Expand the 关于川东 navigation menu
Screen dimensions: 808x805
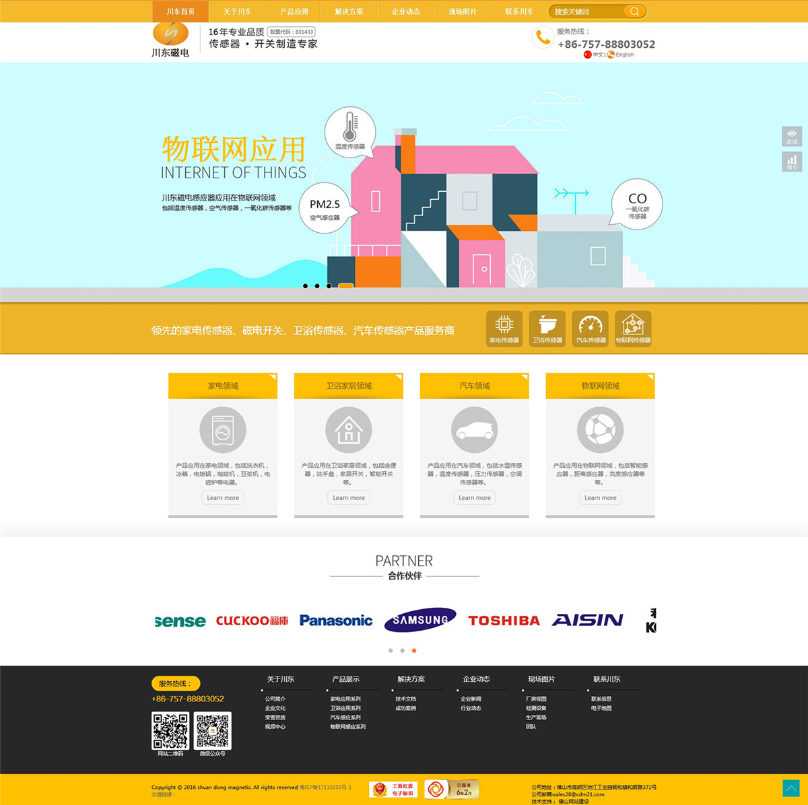click(x=237, y=11)
